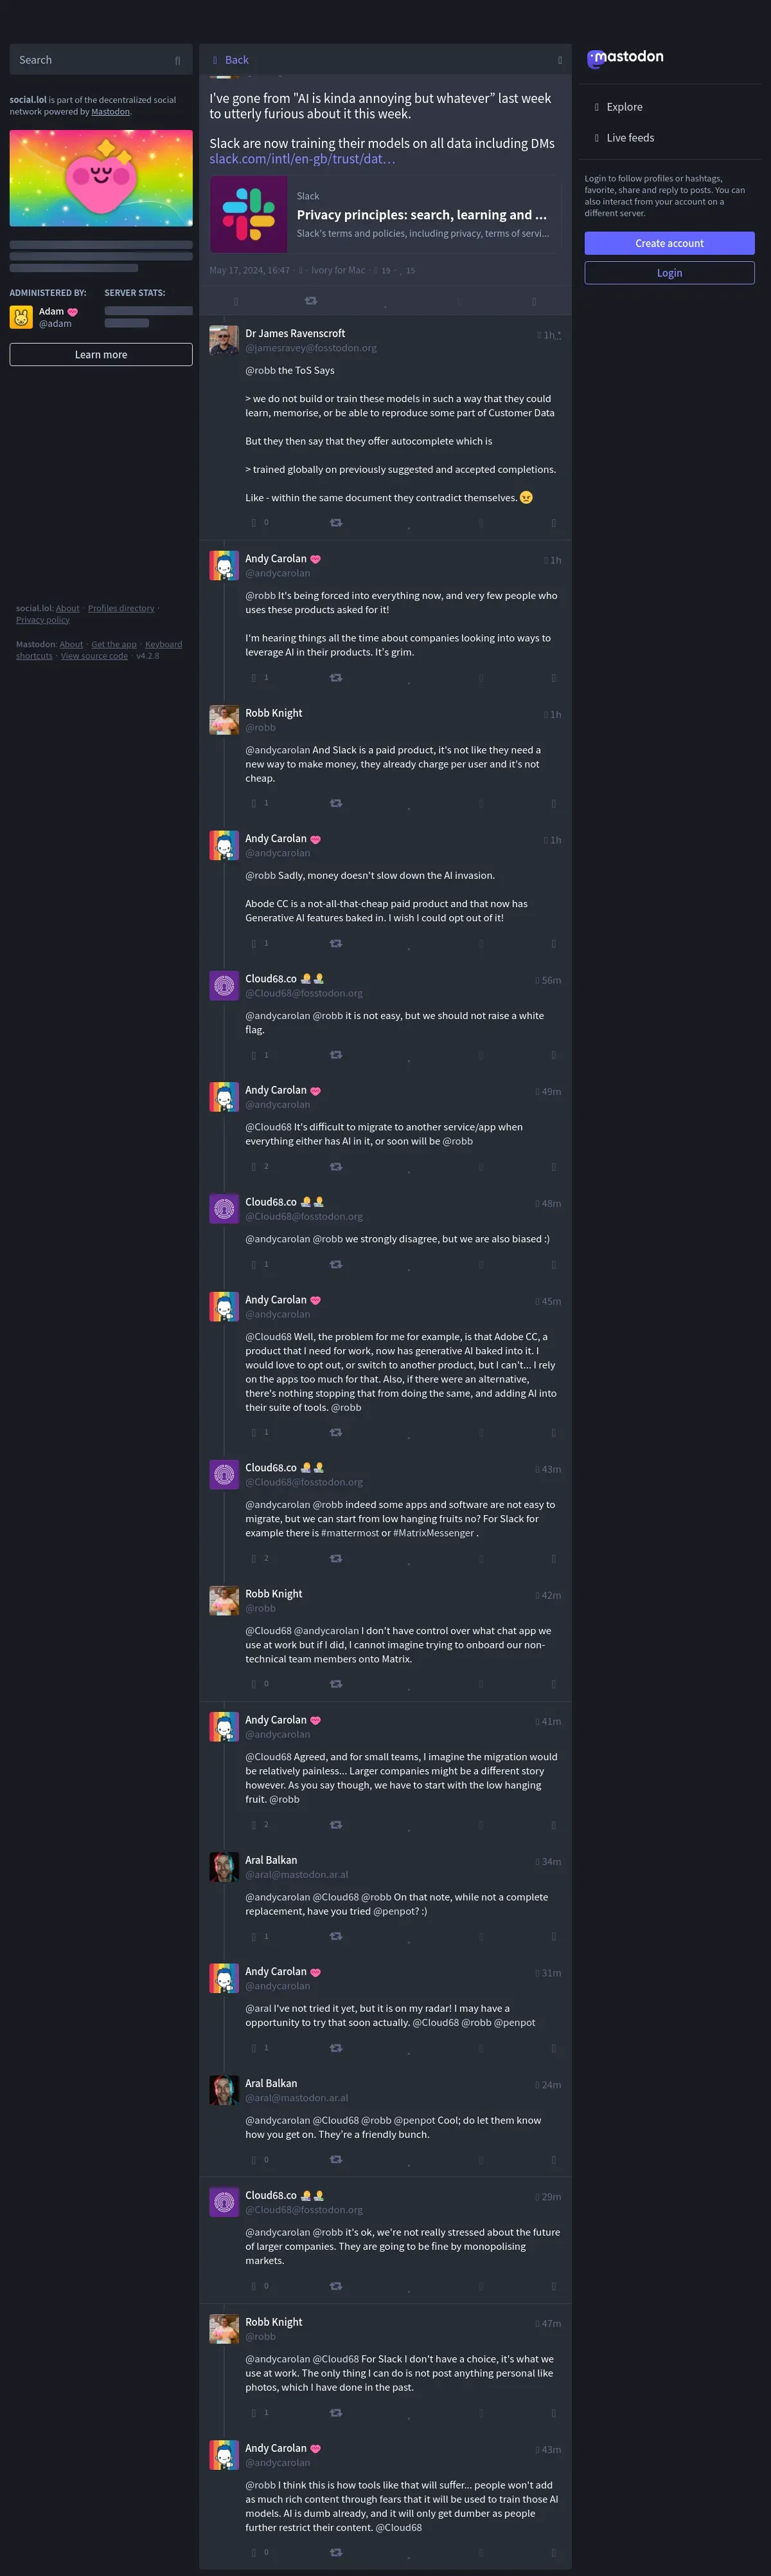This screenshot has width=771, height=2576.
Task: Open more options menu on main post
Action: click(x=535, y=300)
